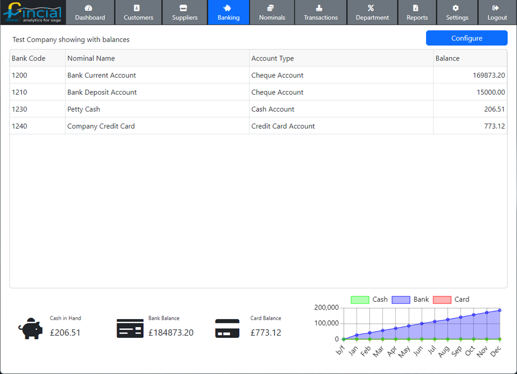Click the Settings gear icon
The image size is (517, 374).
pos(456,8)
